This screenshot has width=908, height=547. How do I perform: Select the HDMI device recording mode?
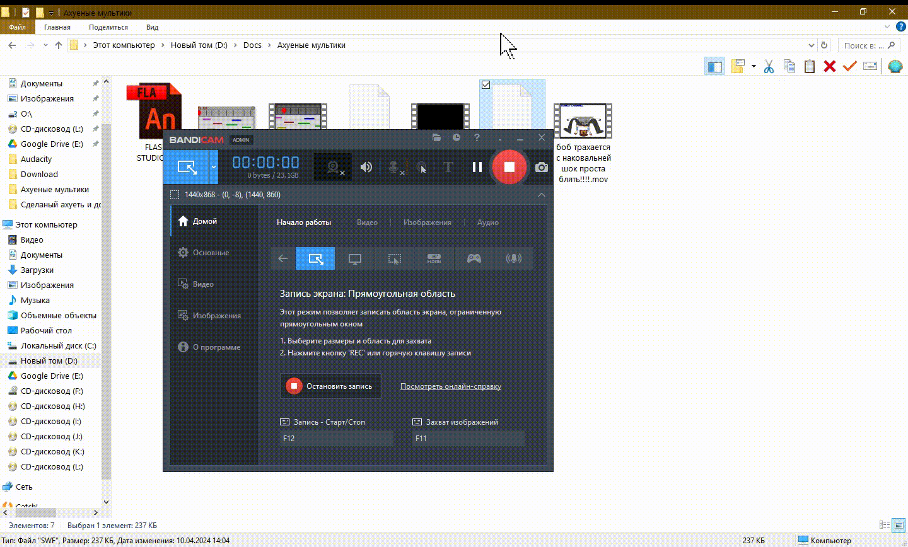click(x=434, y=258)
